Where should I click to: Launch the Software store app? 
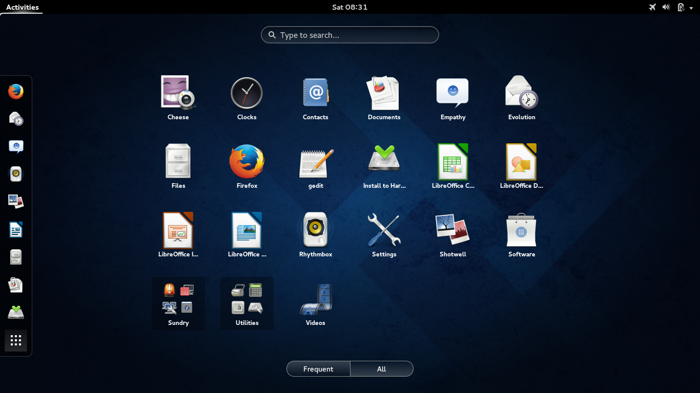[x=522, y=235]
